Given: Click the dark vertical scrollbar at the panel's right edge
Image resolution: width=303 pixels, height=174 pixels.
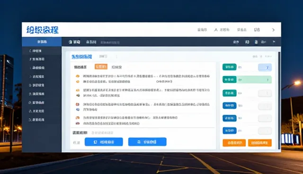Looking at the screenshot, I should click(x=279, y=100).
